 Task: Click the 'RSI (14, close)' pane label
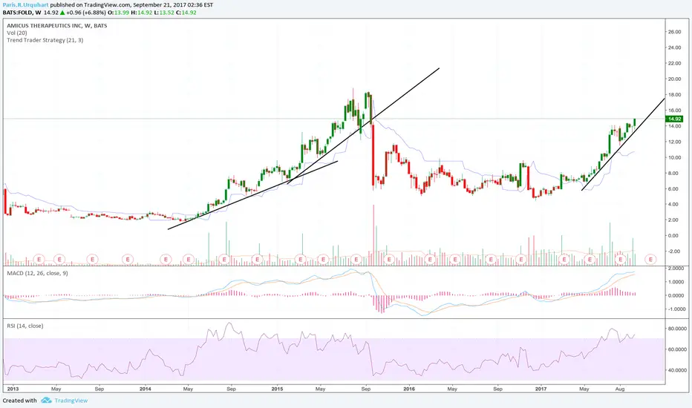coord(25,326)
